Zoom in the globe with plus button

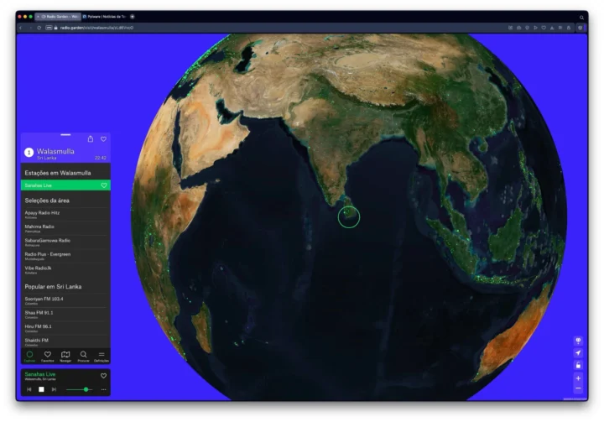(x=578, y=378)
